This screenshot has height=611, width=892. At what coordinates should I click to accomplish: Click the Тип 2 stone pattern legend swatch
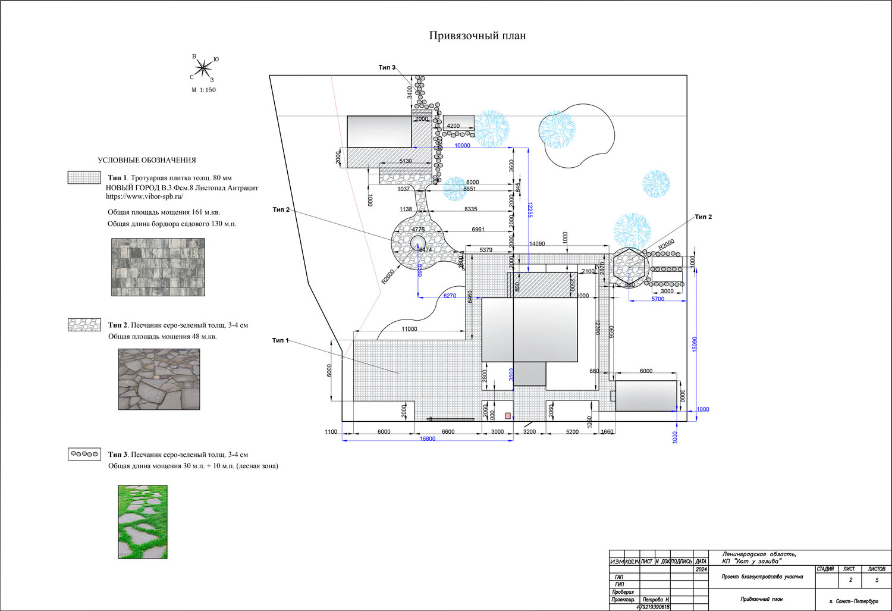tap(84, 325)
